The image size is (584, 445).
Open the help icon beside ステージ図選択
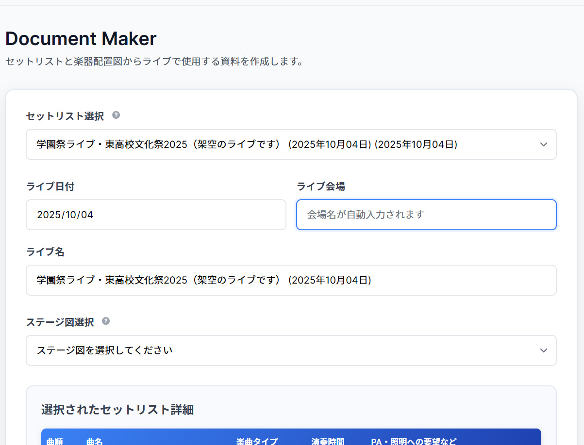click(x=106, y=321)
